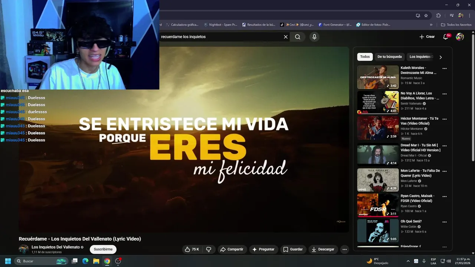The width and height of the screenshot is (475, 267).
Task: Open Dread Mar I Tu Sin Mi title
Action: (420, 148)
